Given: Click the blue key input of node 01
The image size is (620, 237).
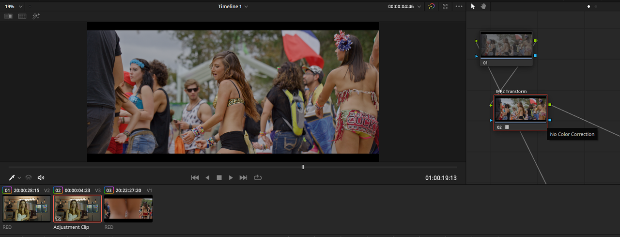Looking at the screenshot, I should pyautogui.click(x=478, y=56).
